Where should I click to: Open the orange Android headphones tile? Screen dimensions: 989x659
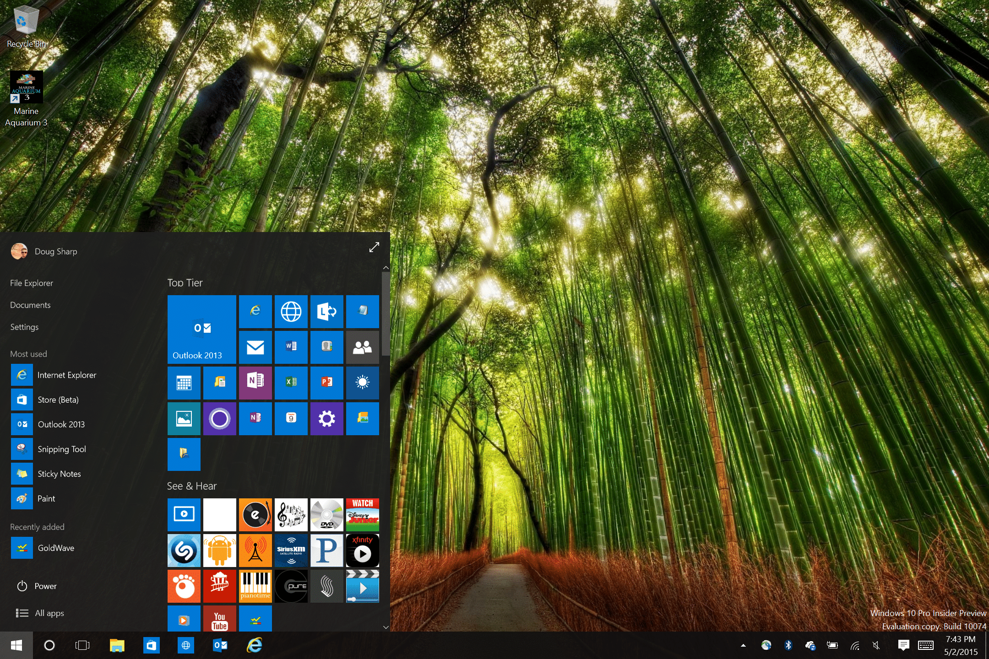pos(219,551)
